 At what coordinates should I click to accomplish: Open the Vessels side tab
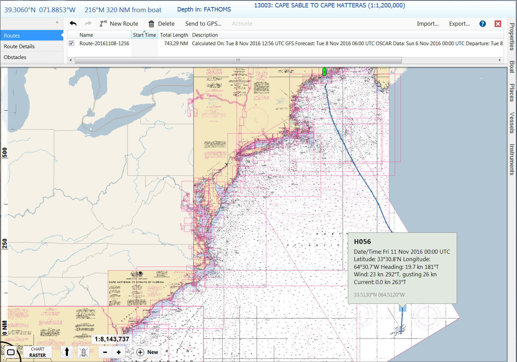(512, 123)
